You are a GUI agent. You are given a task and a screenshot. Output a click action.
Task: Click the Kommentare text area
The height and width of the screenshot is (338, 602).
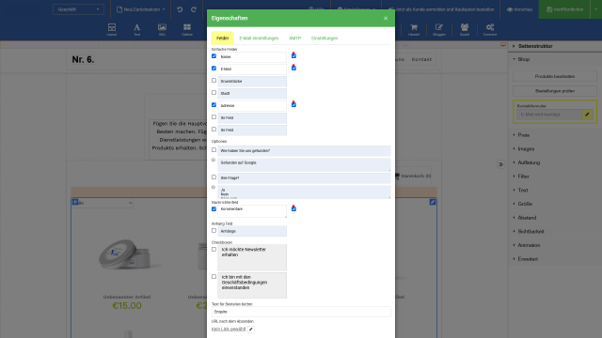pyautogui.click(x=252, y=211)
